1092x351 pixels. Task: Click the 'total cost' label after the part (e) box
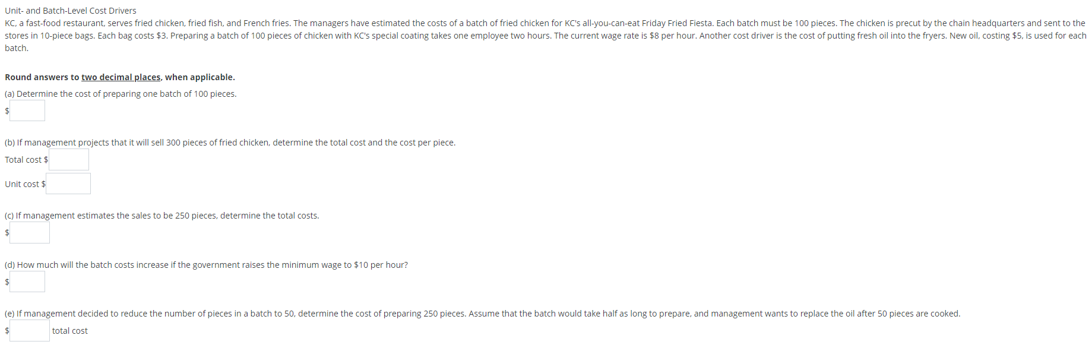(x=69, y=331)
